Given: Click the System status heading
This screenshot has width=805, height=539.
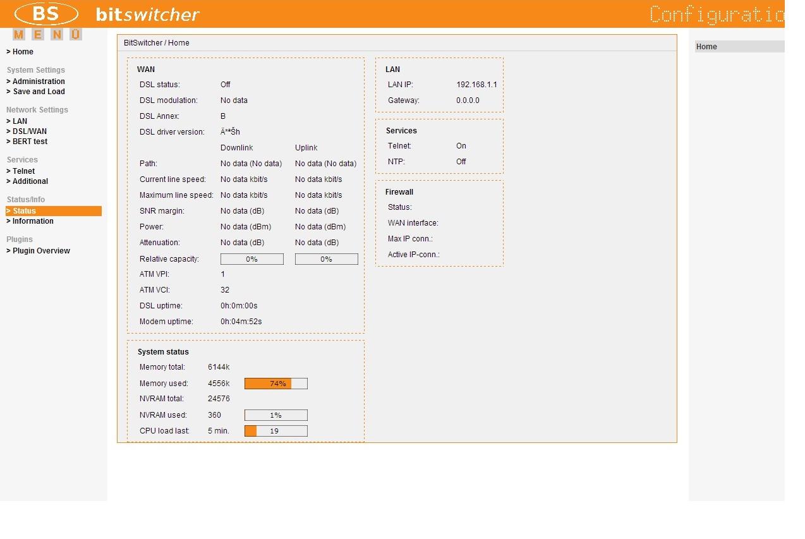Looking at the screenshot, I should pyautogui.click(x=163, y=352).
